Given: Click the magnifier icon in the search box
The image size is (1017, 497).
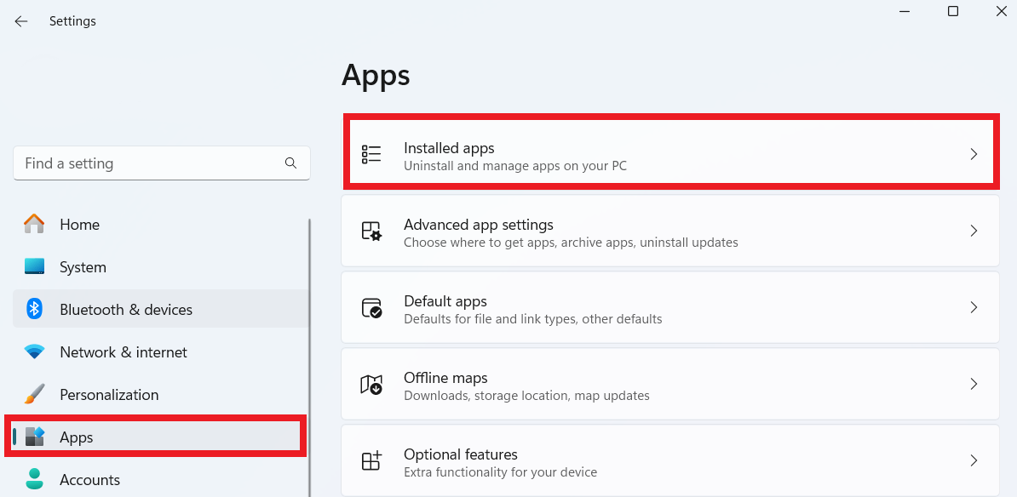Looking at the screenshot, I should (290, 163).
